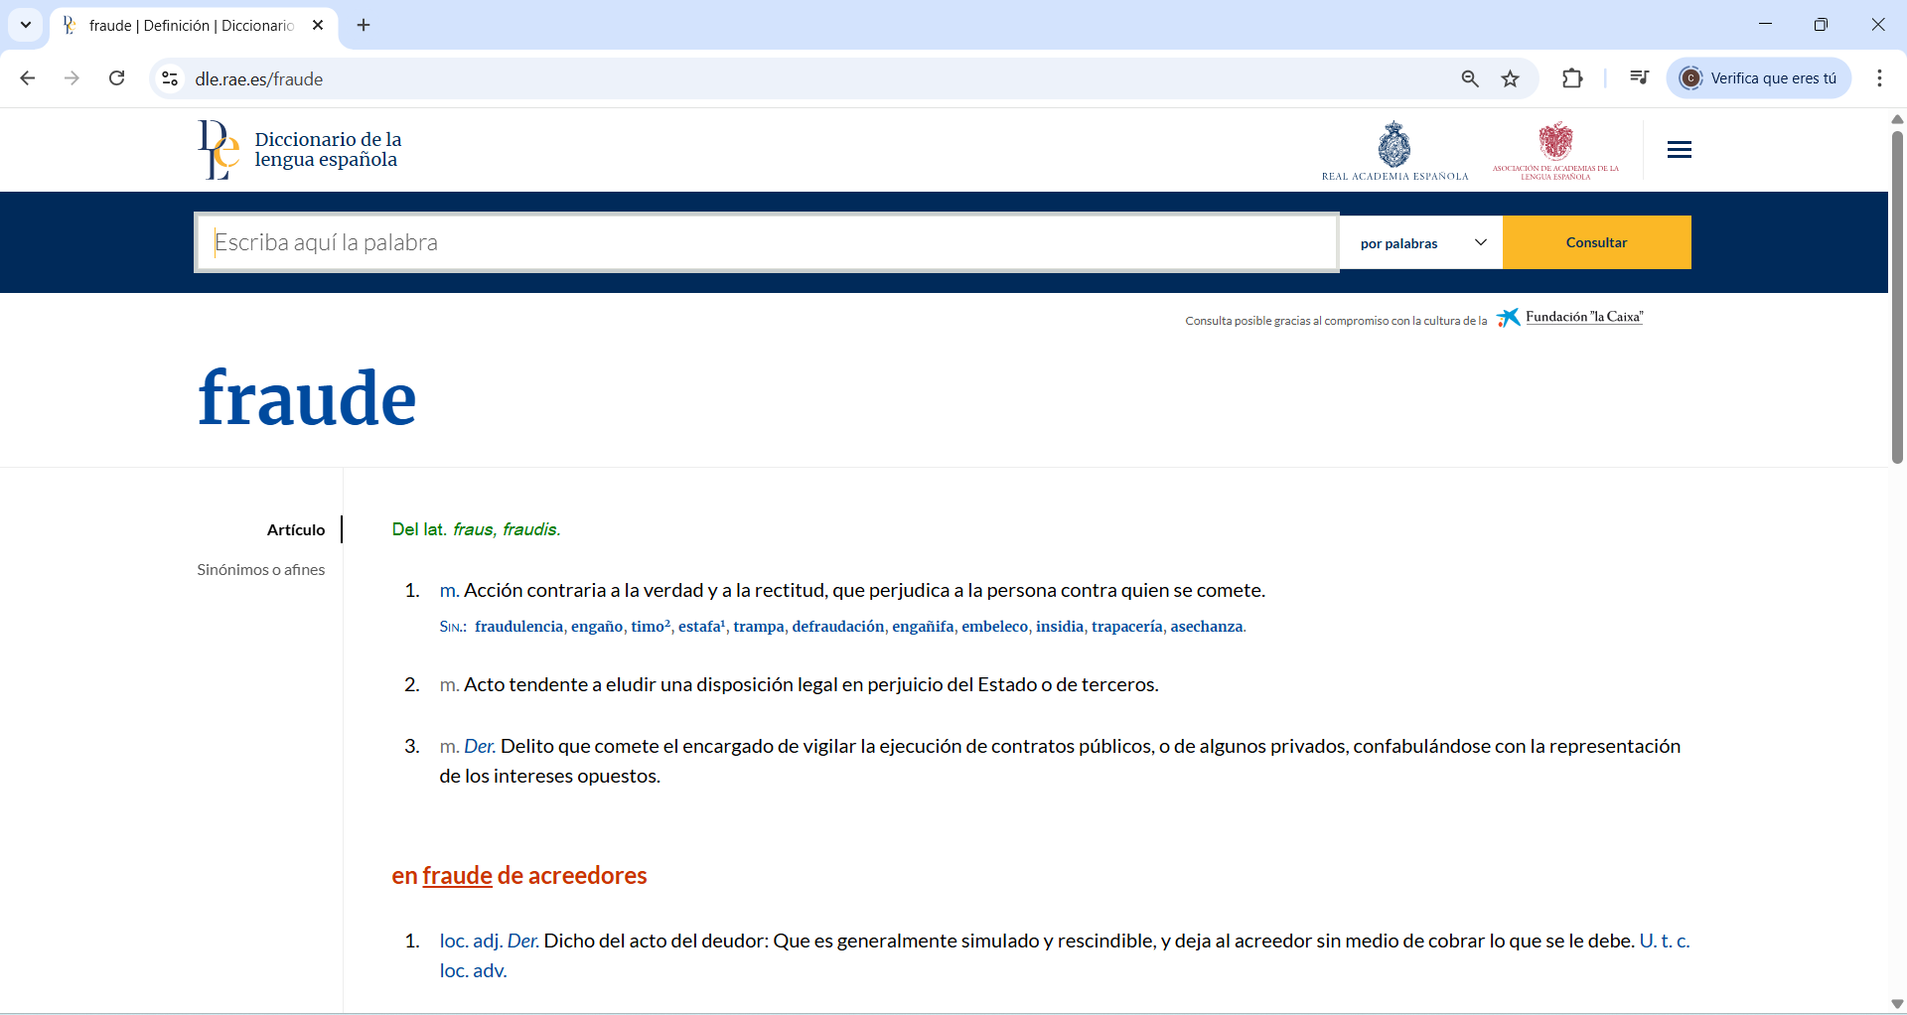The width and height of the screenshot is (1907, 1015).
Task: Click the page vertical scrollbar thumb
Action: tap(1897, 298)
